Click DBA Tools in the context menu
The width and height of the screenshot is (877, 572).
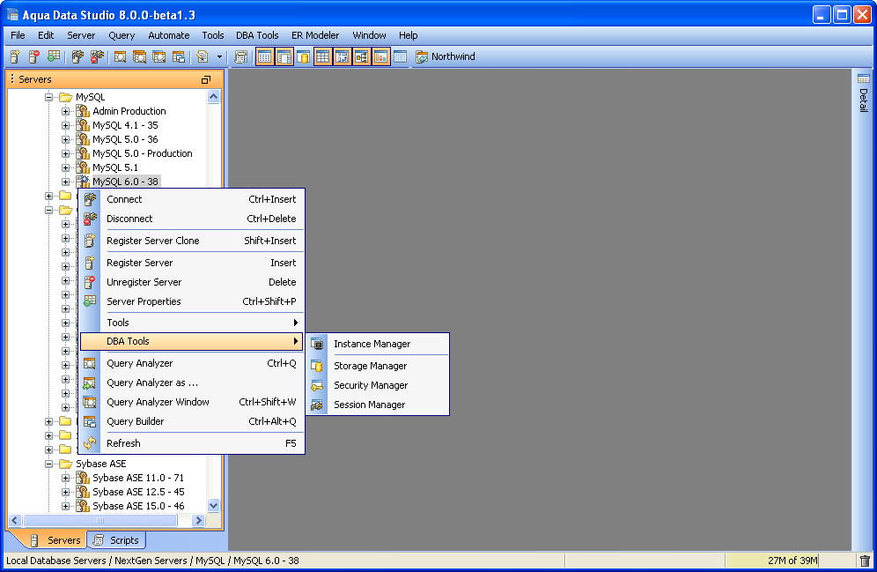(192, 341)
